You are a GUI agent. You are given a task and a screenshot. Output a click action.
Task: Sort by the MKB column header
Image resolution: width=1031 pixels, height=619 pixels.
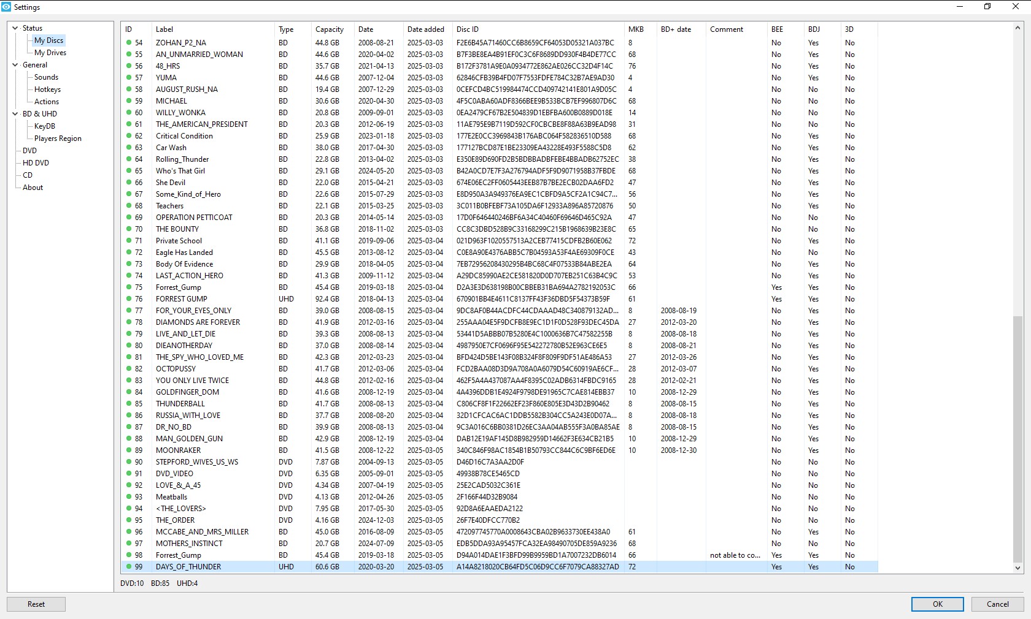tap(640, 29)
